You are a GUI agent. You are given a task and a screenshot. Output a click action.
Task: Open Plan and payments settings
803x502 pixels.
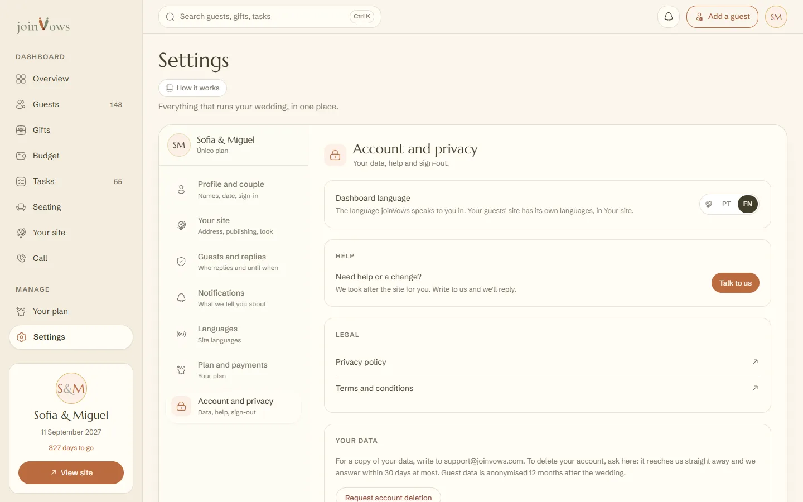tap(234, 370)
